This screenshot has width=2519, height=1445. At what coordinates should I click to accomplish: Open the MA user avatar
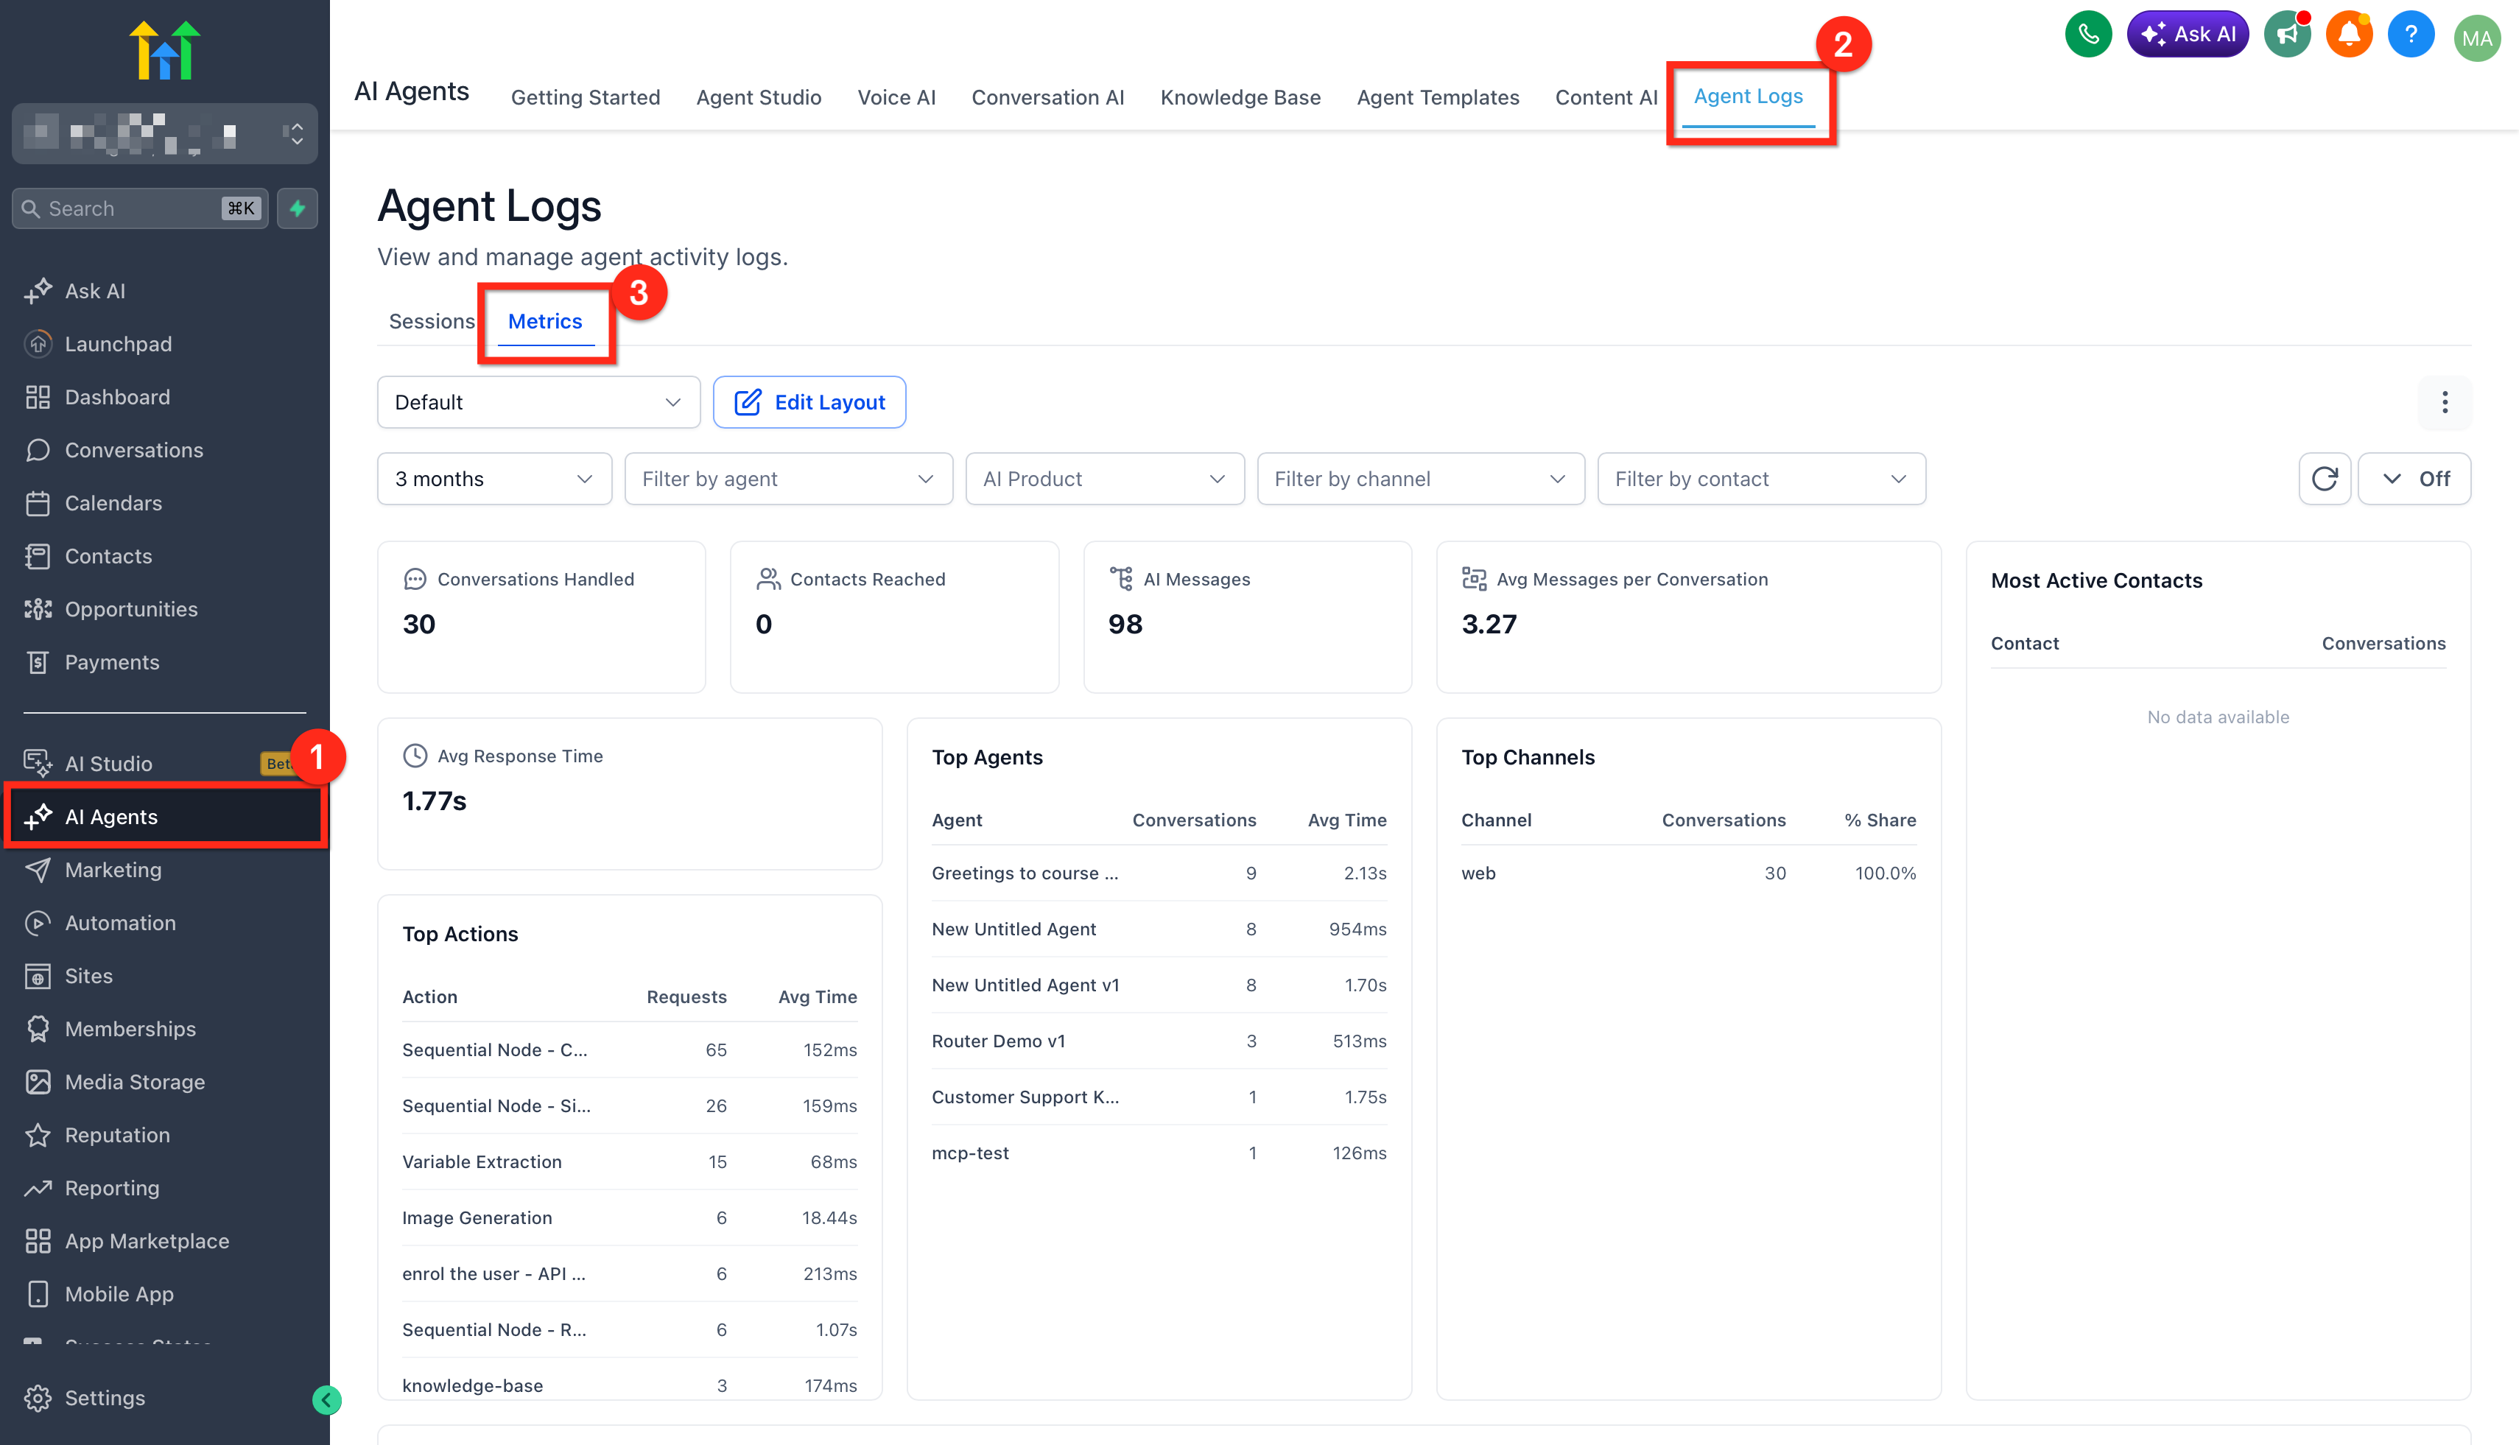point(2476,38)
